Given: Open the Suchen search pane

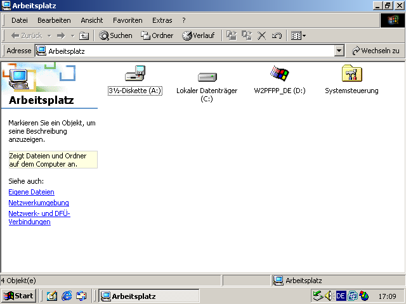Looking at the screenshot, I should [115, 35].
